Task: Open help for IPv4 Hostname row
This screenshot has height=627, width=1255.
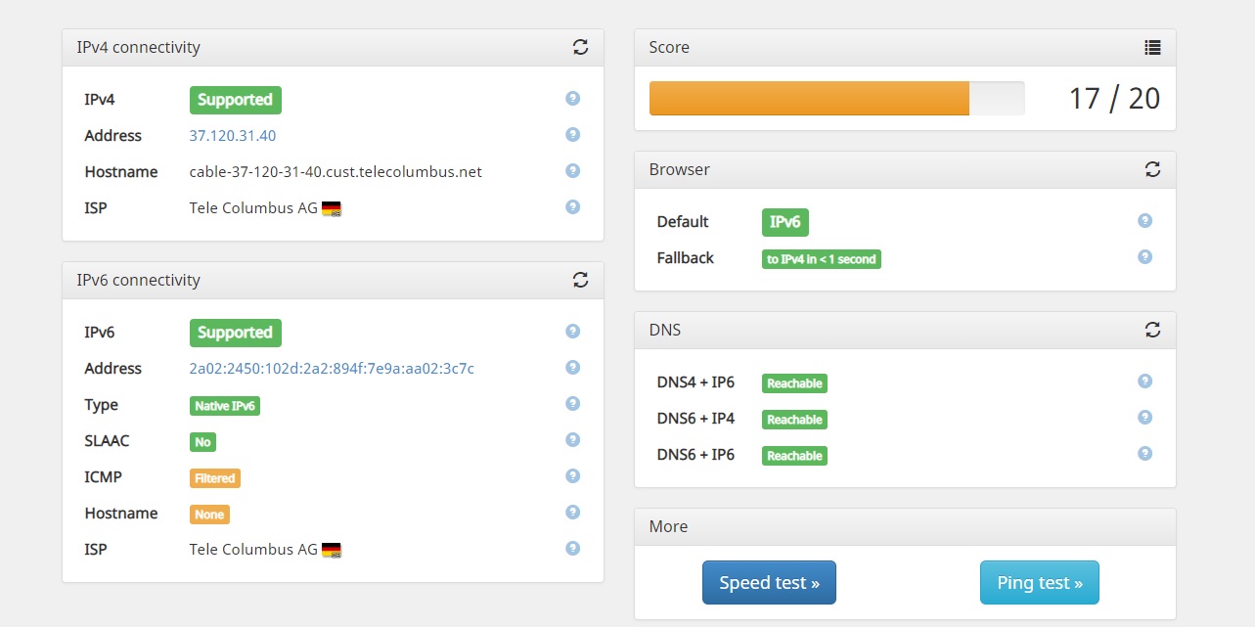Action: [573, 171]
